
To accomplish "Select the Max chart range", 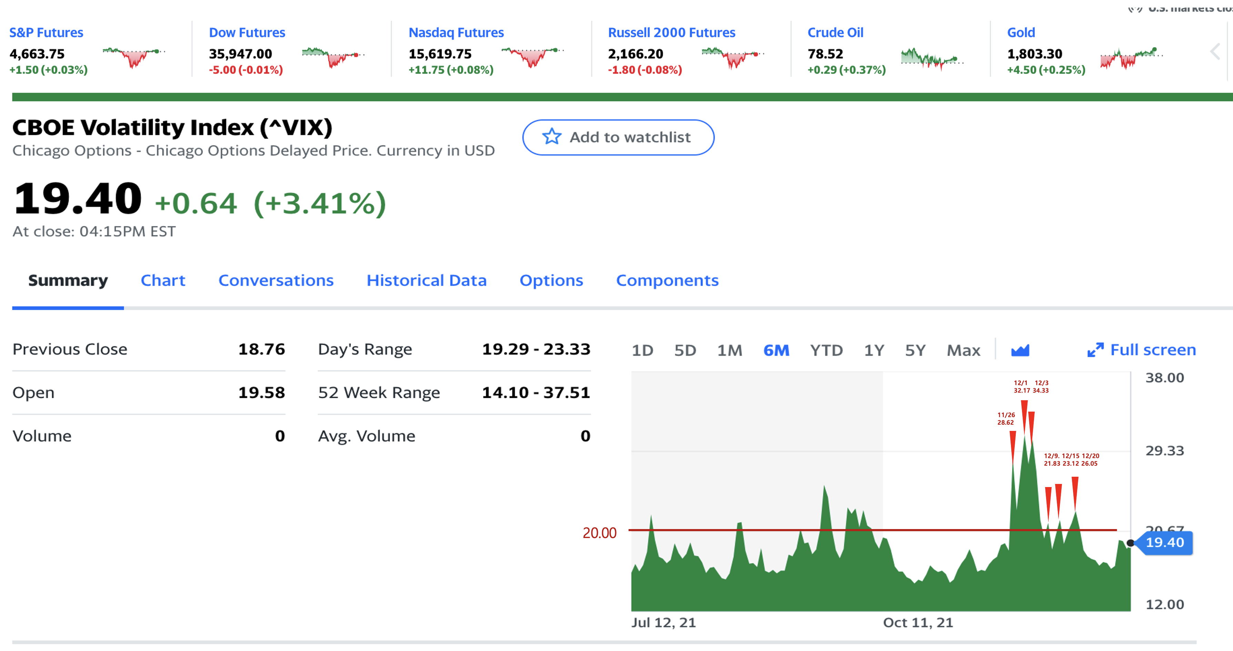I will coord(963,350).
